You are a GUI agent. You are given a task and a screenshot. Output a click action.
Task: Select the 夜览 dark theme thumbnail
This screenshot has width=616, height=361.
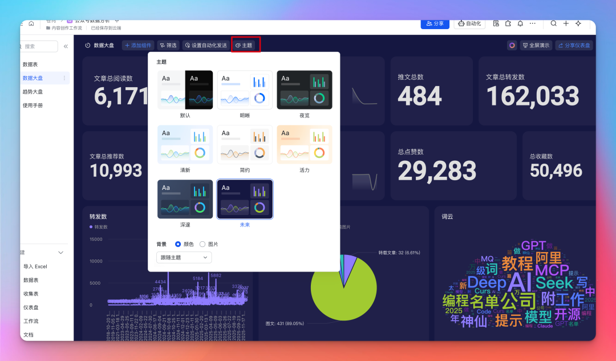point(305,90)
